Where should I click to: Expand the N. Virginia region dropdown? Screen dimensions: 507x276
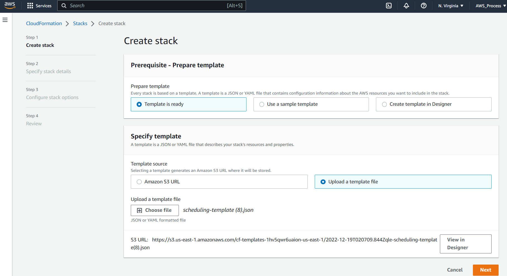[x=451, y=6]
